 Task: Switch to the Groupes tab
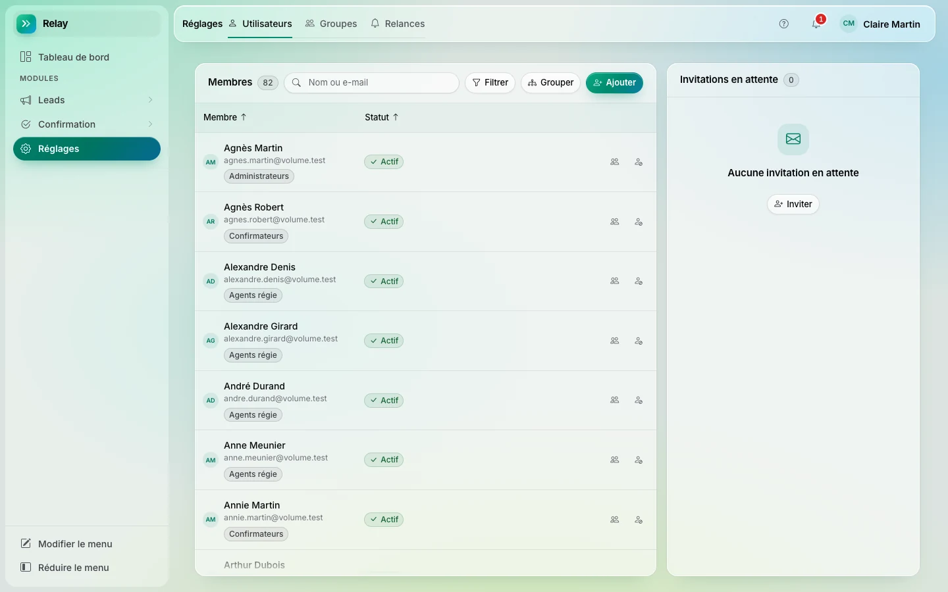331,24
